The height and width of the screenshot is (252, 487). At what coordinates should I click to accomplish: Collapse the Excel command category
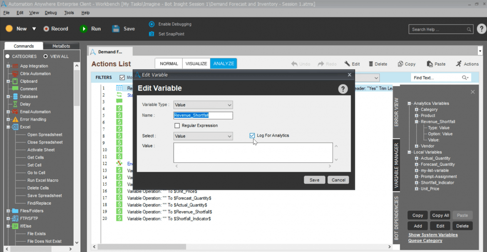(x=8, y=127)
